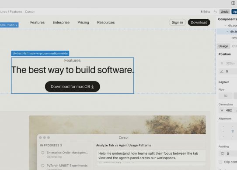Open the Resources nav link

(x=106, y=23)
